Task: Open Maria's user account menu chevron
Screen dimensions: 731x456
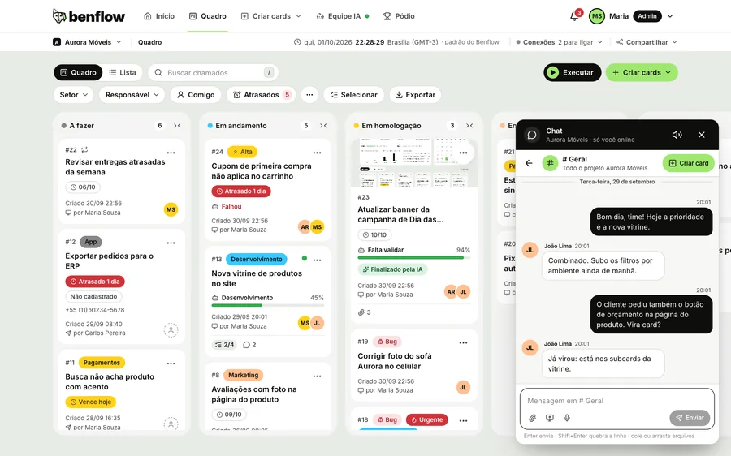Action: tap(670, 16)
